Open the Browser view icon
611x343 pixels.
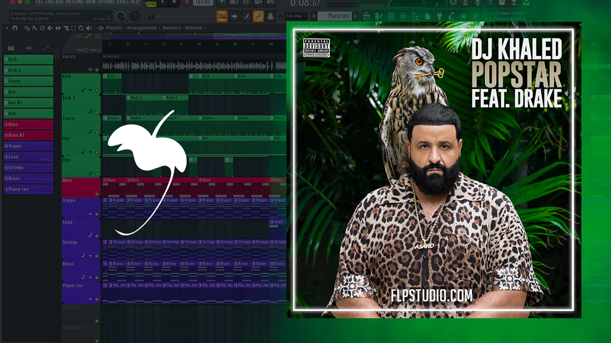414,16
